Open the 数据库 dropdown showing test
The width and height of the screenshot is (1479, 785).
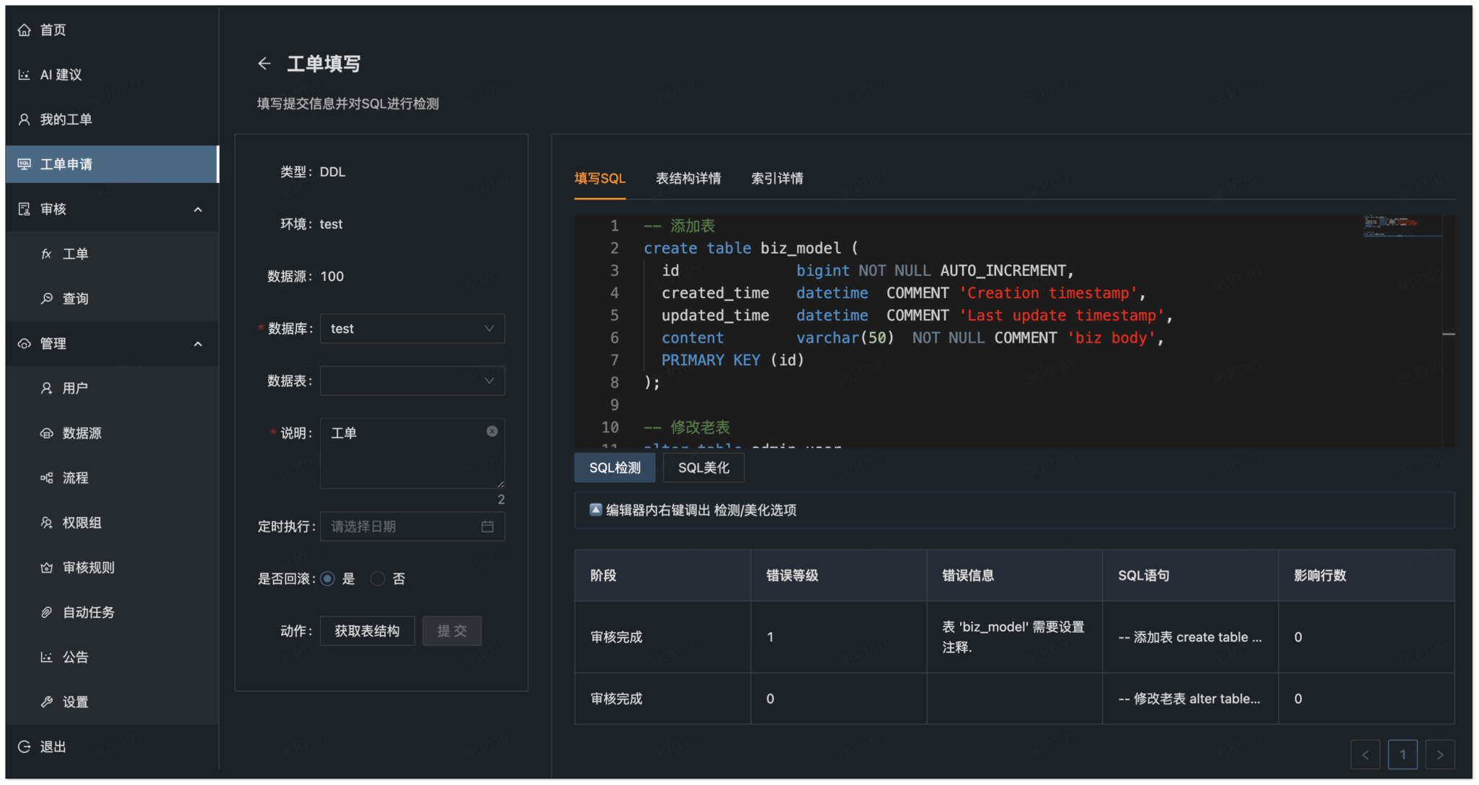point(412,328)
